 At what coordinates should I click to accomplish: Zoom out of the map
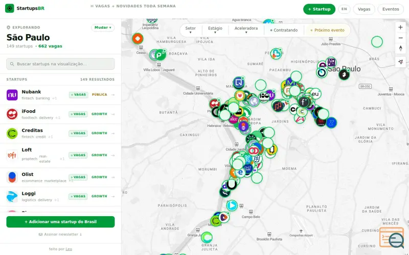[400, 38]
